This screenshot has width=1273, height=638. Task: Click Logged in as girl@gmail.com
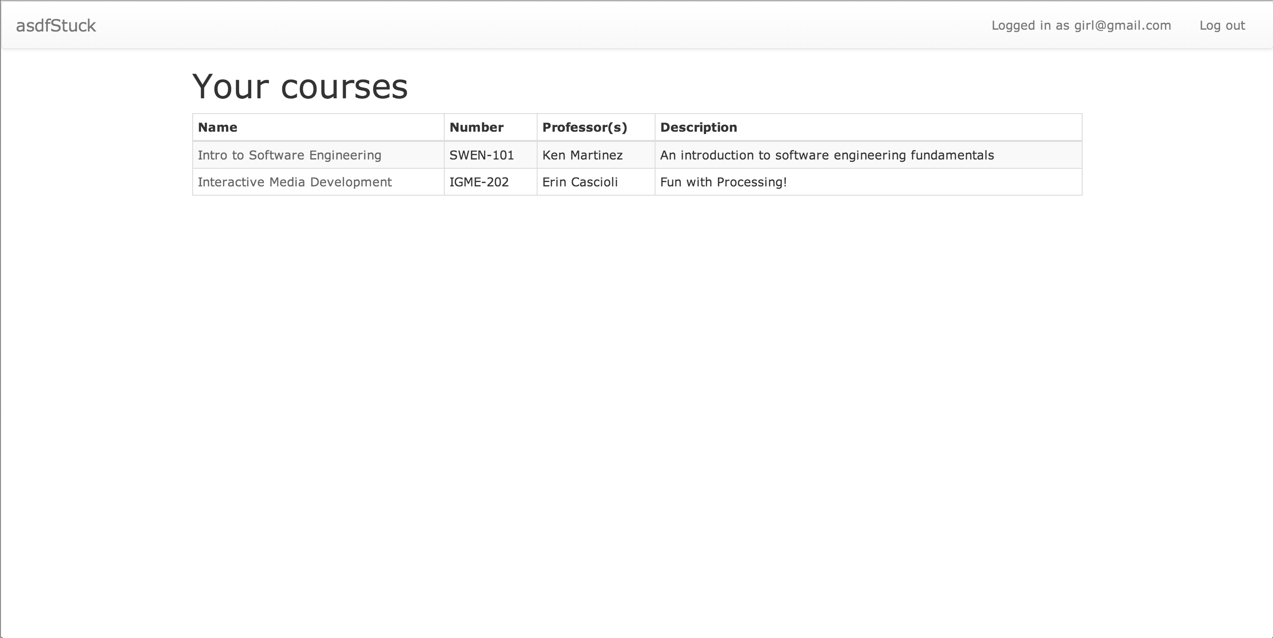(x=1081, y=26)
